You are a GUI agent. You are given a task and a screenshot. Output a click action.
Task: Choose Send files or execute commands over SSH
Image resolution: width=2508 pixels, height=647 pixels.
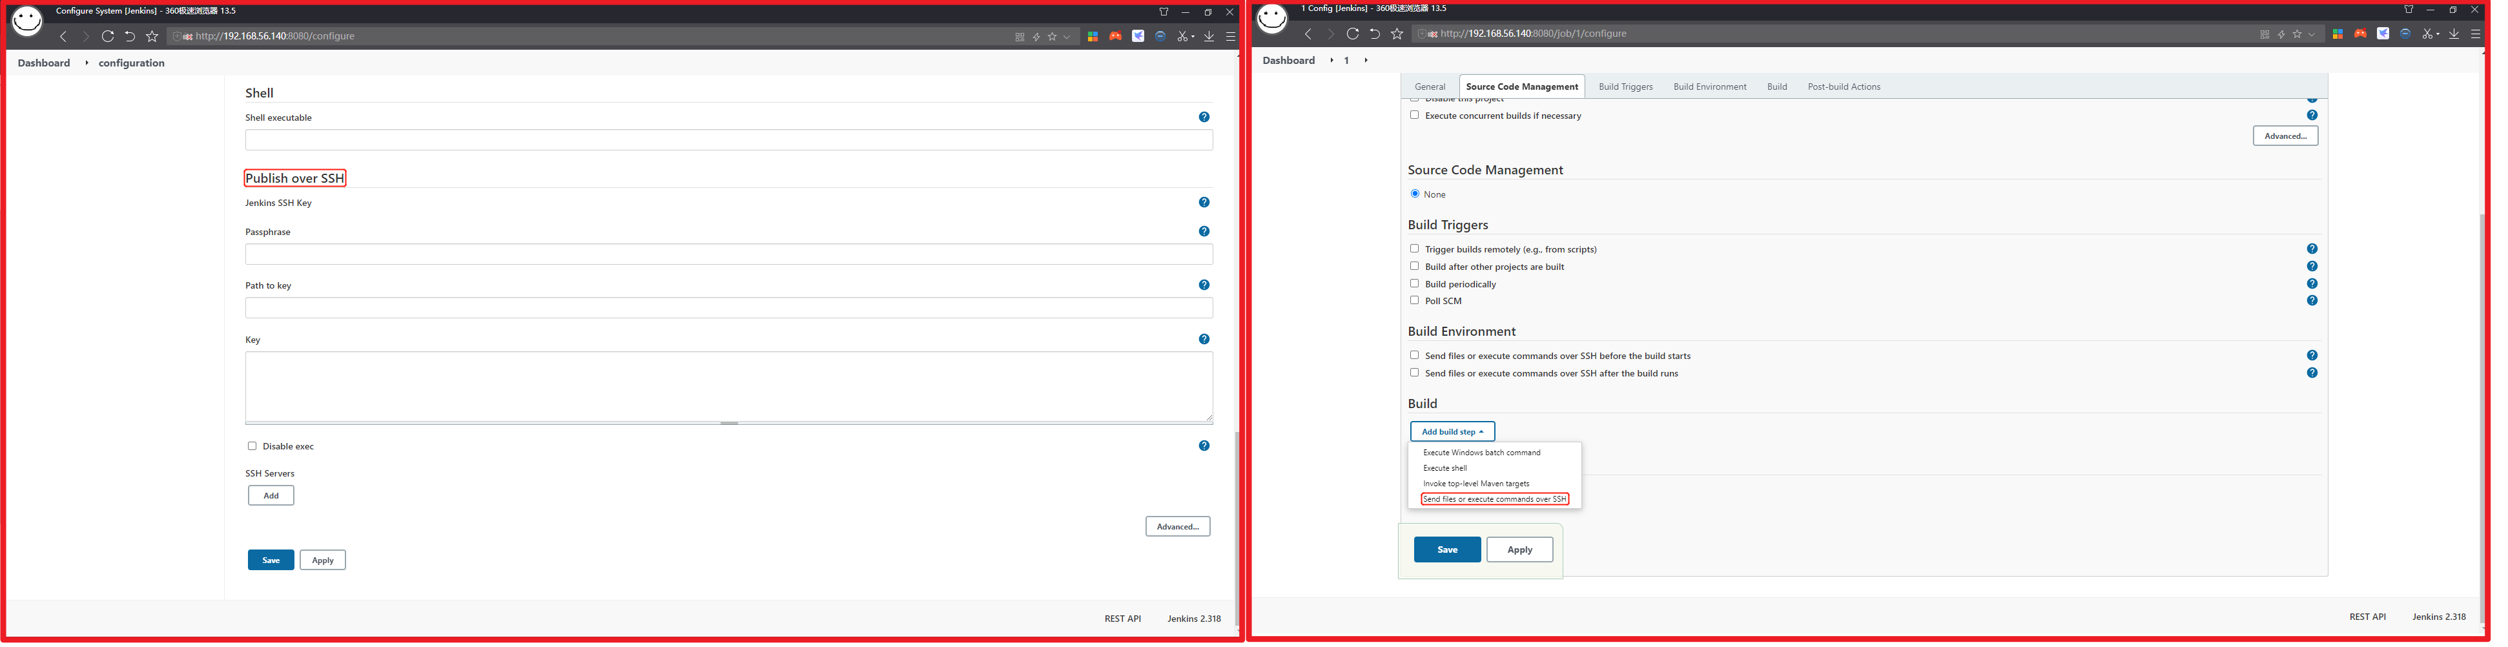(x=1494, y=499)
